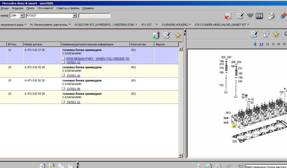The height and width of the screenshot is (168, 287).
Task: Open the Функции menu
Action: click(x=18, y=8)
